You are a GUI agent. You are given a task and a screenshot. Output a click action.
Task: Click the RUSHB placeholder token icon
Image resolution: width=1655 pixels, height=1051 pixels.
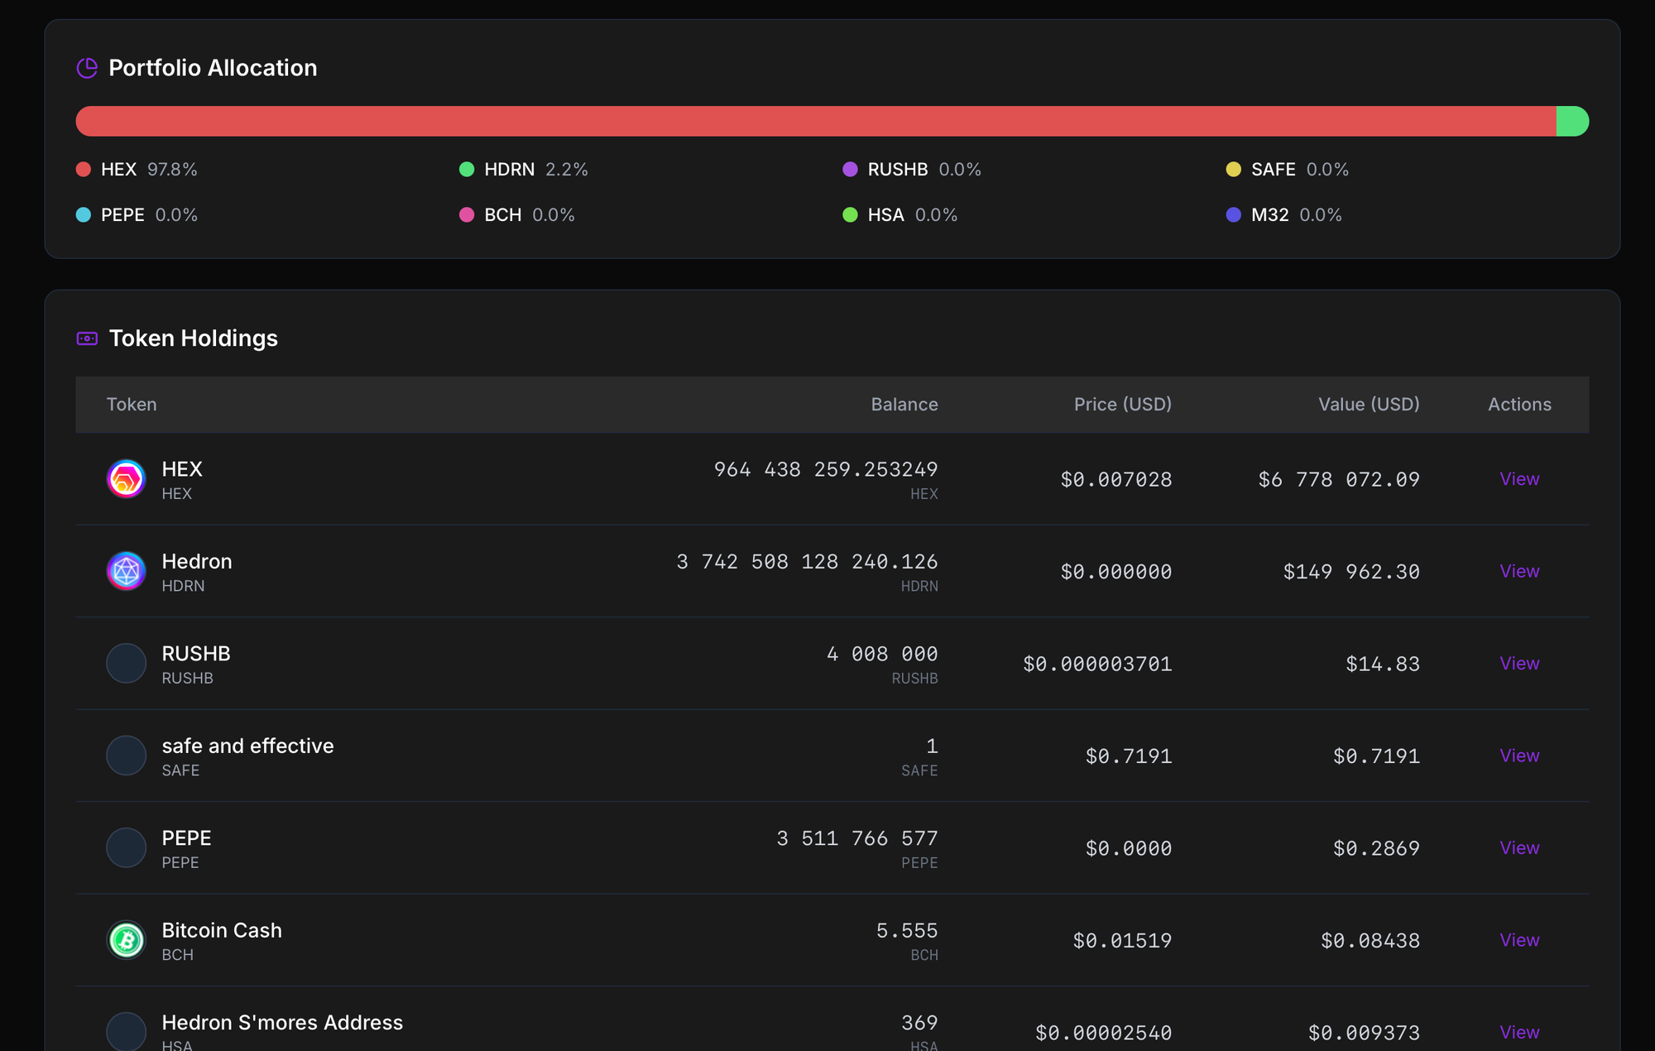(127, 664)
